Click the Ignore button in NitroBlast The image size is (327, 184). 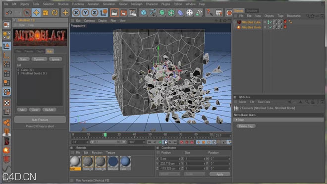pos(55,60)
